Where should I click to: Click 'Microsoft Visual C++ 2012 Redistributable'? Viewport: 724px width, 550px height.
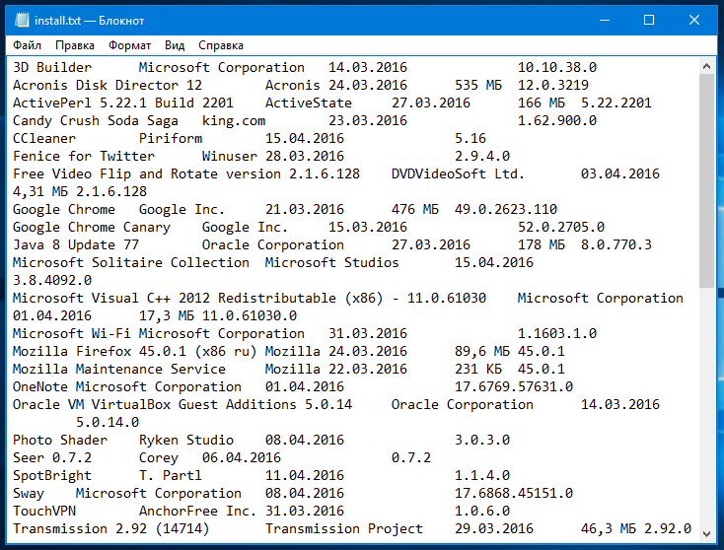174,298
